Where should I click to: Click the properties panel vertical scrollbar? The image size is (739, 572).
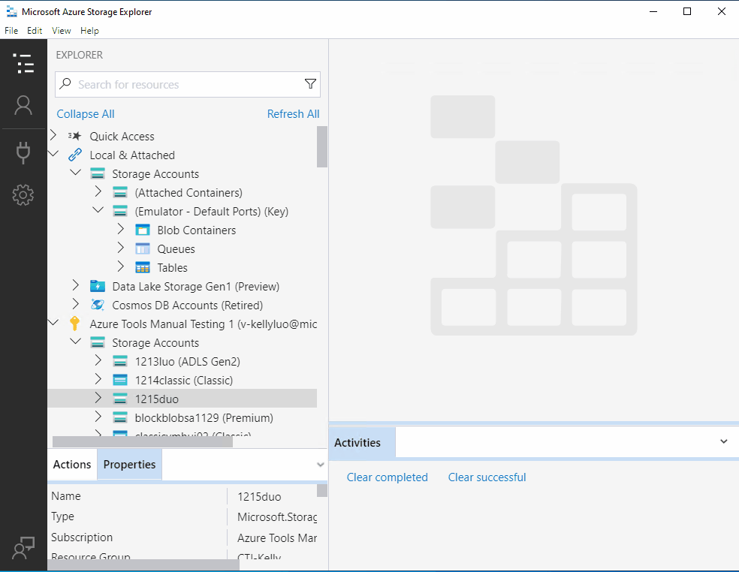pyautogui.click(x=322, y=490)
